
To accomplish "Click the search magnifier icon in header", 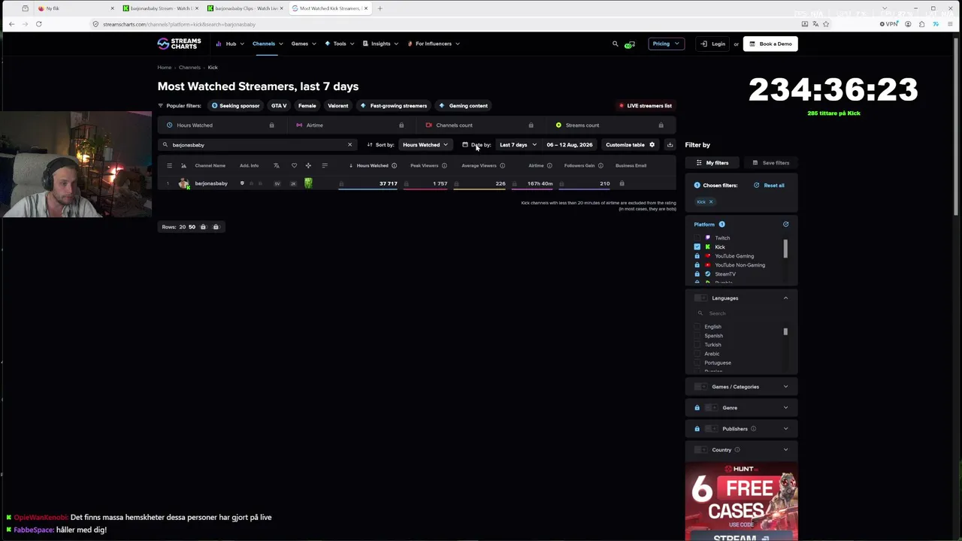I will pos(615,44).
